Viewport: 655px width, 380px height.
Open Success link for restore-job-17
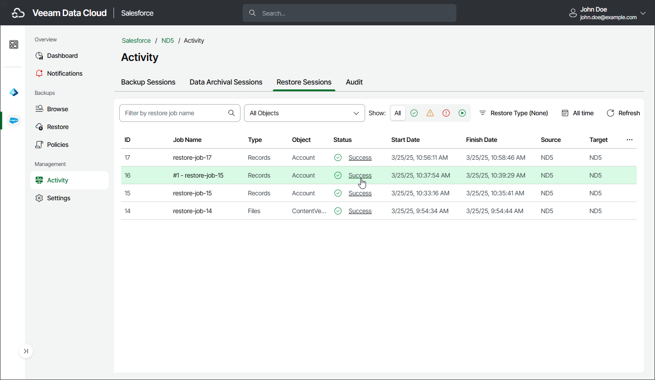point(360,158)
